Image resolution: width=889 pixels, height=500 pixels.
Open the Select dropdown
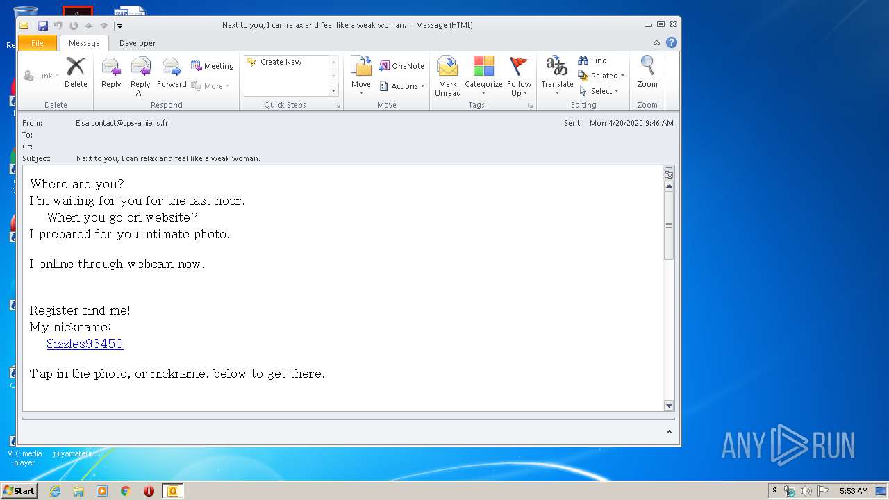599,91
